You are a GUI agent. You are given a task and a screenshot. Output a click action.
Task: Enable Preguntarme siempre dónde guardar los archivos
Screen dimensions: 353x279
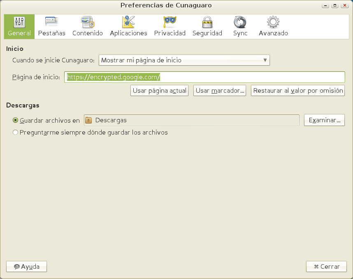pos(16,133)
